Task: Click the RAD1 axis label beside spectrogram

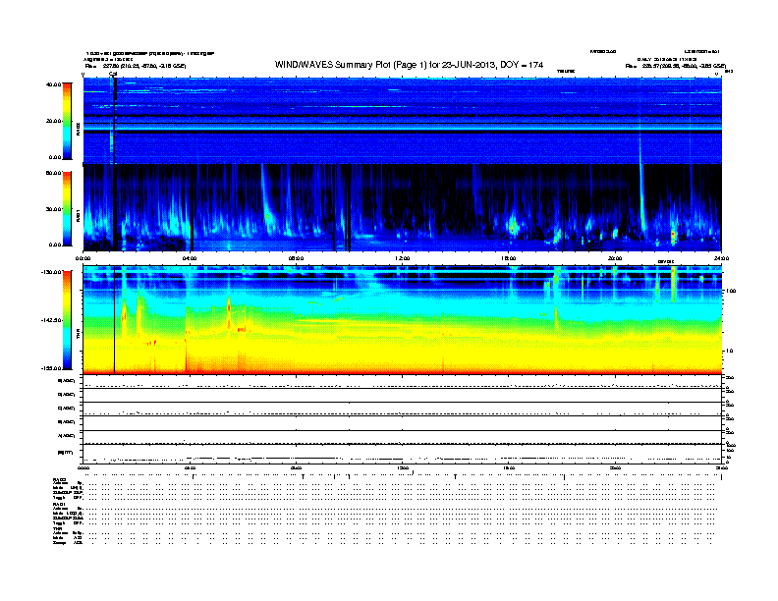Action: [78, 216]
